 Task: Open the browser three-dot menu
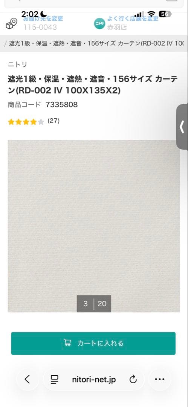[x=160, y=379]
